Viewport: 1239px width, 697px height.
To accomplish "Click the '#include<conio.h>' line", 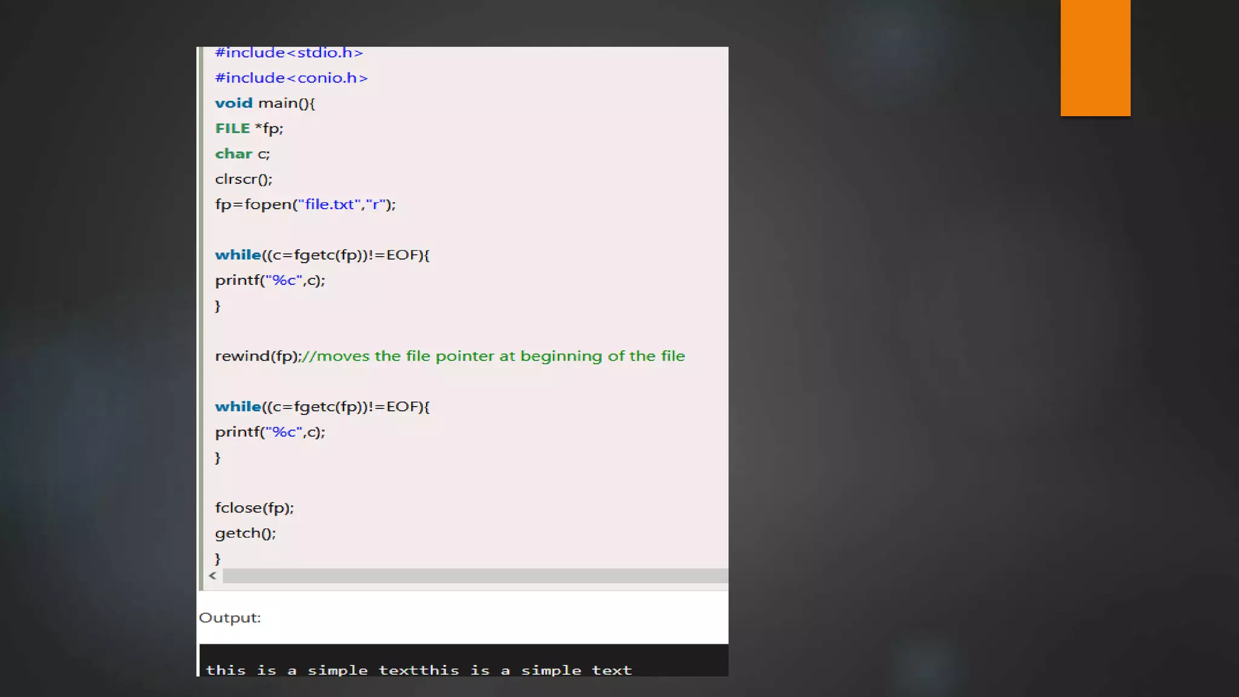I will (x=292, y=78).
